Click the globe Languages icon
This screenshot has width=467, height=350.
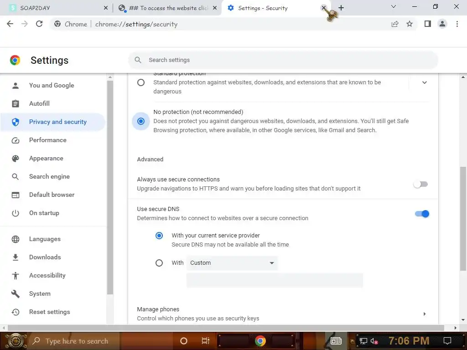coord(16,239)
